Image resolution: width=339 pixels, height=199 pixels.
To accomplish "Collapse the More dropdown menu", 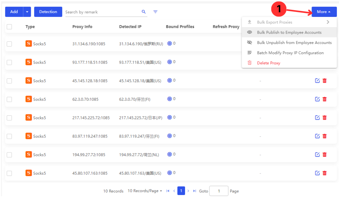I will coord(324,12).
